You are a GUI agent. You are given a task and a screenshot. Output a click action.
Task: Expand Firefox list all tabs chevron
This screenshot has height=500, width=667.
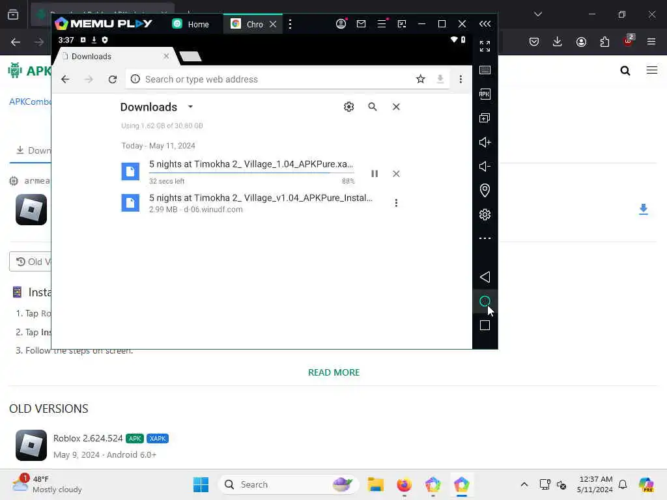pos(537,14)
